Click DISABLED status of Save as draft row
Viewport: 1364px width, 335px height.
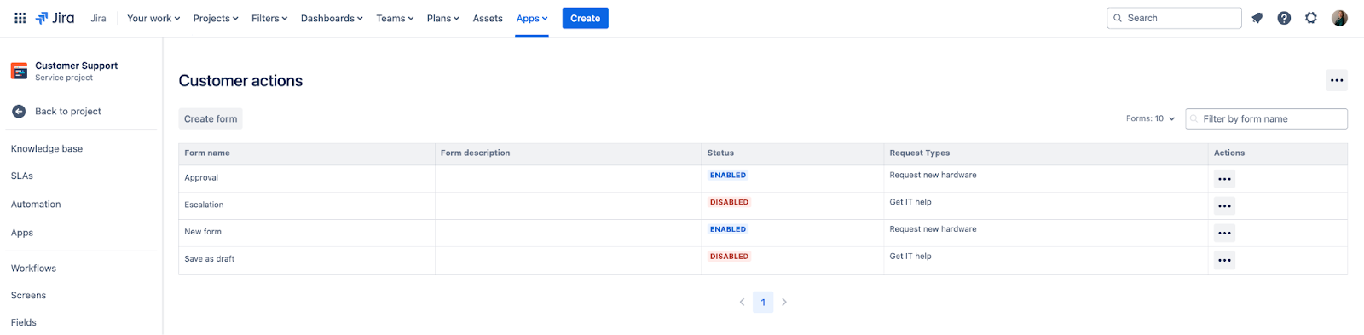pyautogui.click(x=729, y=257)
